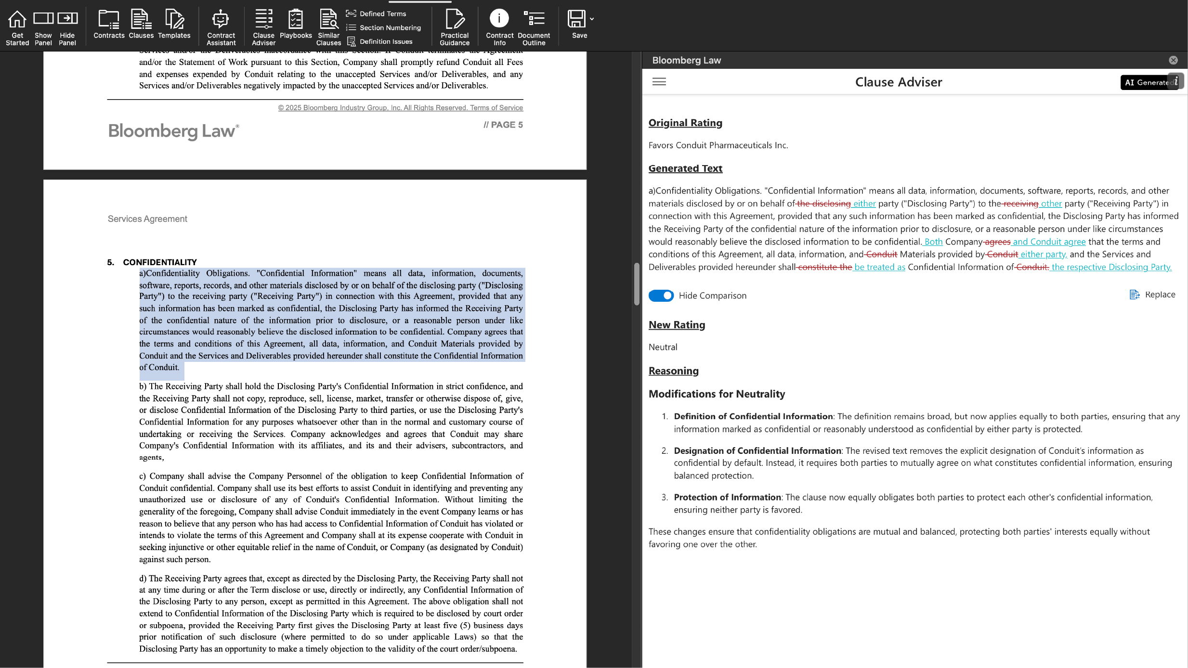Click Defined Terms in the toolbar
1188x668 pixels.
[x=376, y=13]
